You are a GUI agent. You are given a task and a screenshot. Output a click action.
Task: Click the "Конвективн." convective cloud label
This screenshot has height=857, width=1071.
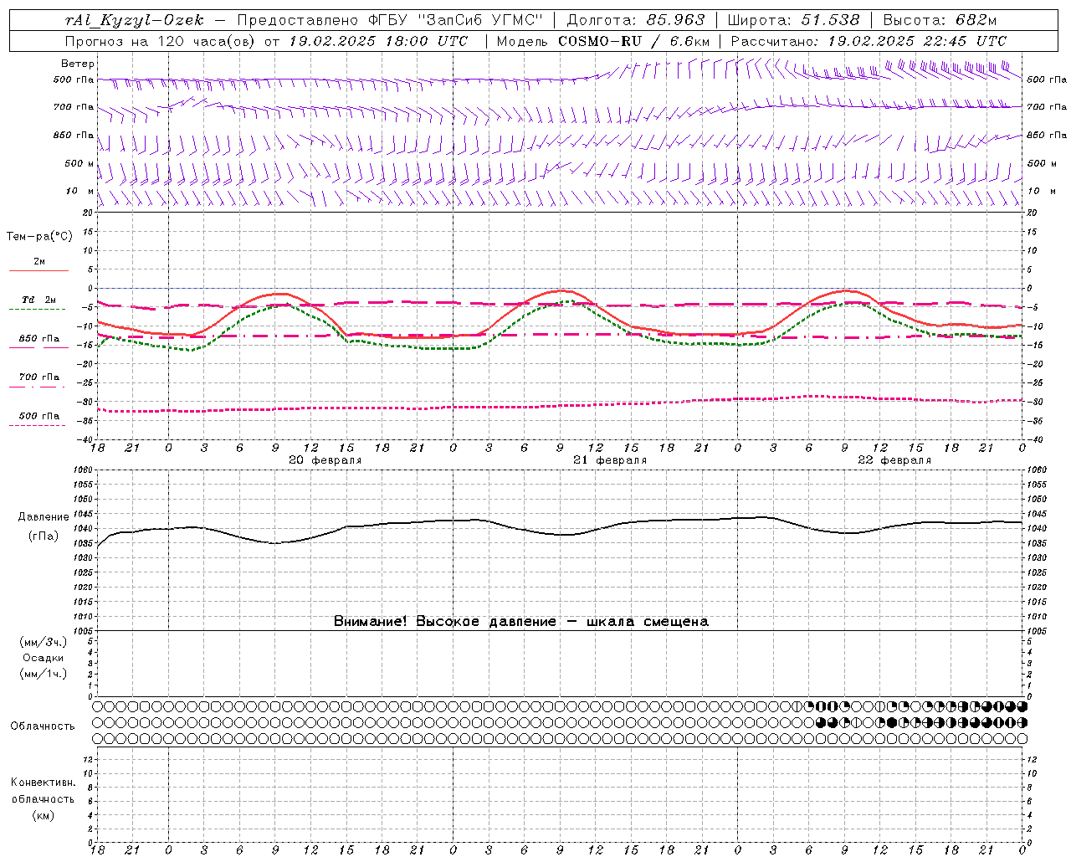pyautogui.click(x=43, y=783)
